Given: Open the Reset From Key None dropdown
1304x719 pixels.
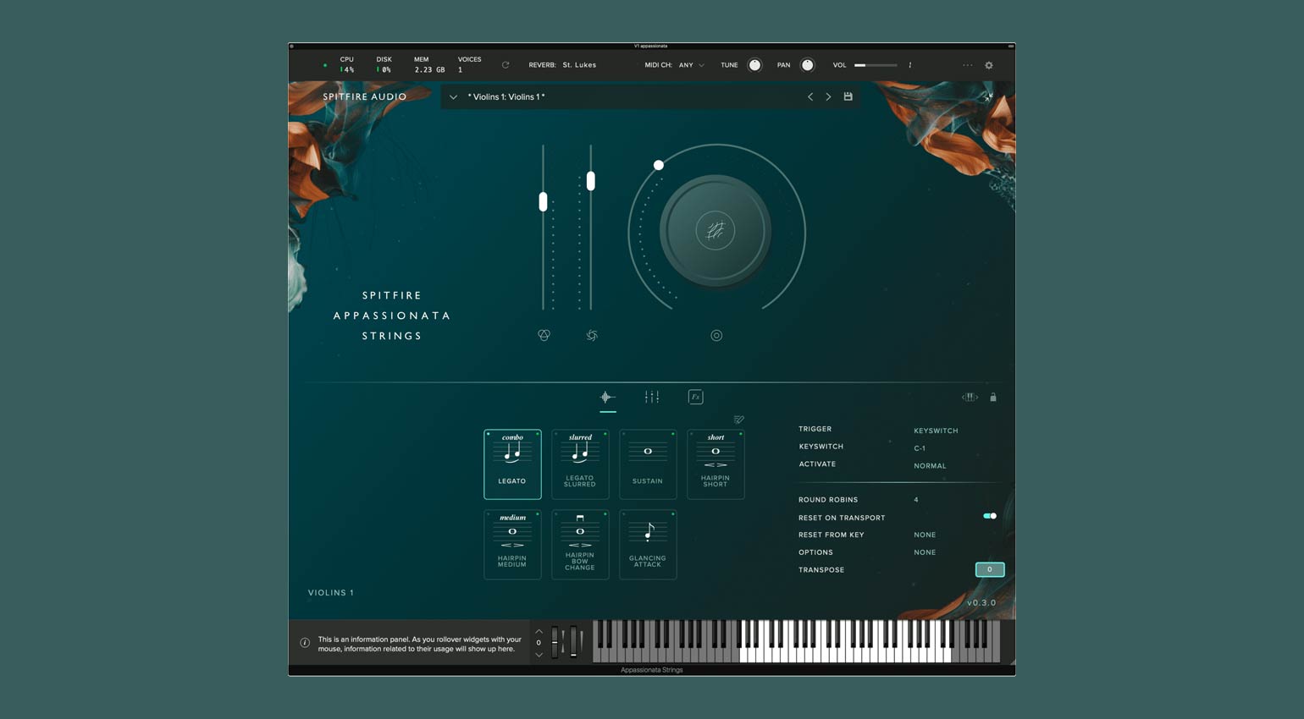Looking at the screenshot, I should click(925, 535).
